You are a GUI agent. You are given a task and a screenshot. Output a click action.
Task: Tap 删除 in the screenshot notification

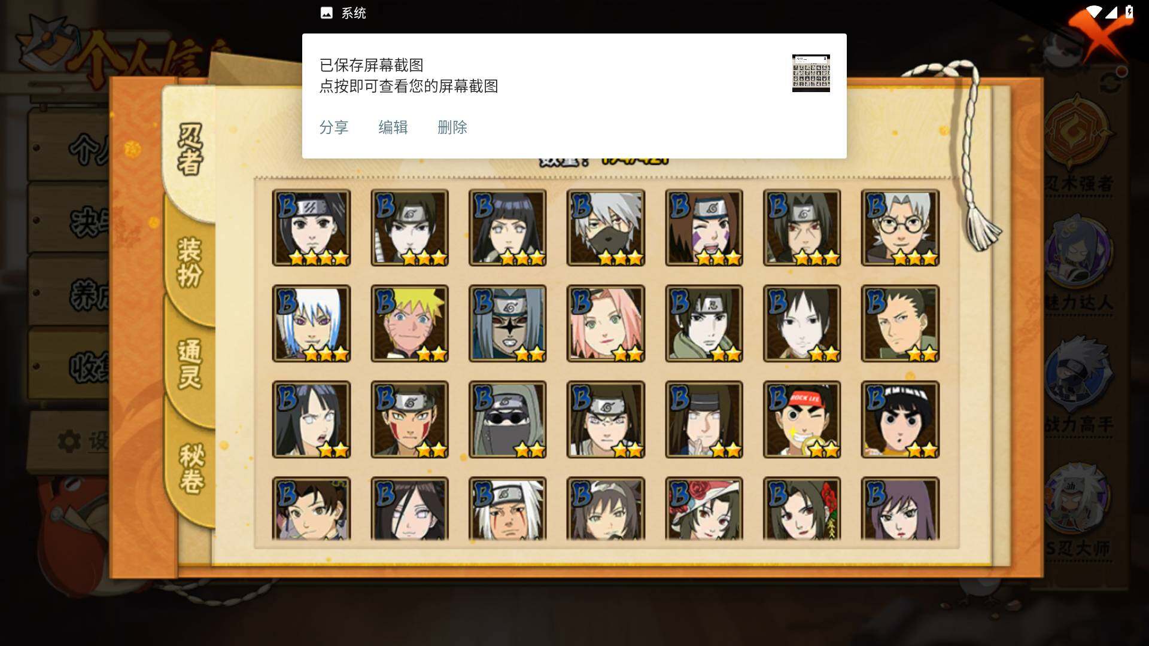pos(452,127)
